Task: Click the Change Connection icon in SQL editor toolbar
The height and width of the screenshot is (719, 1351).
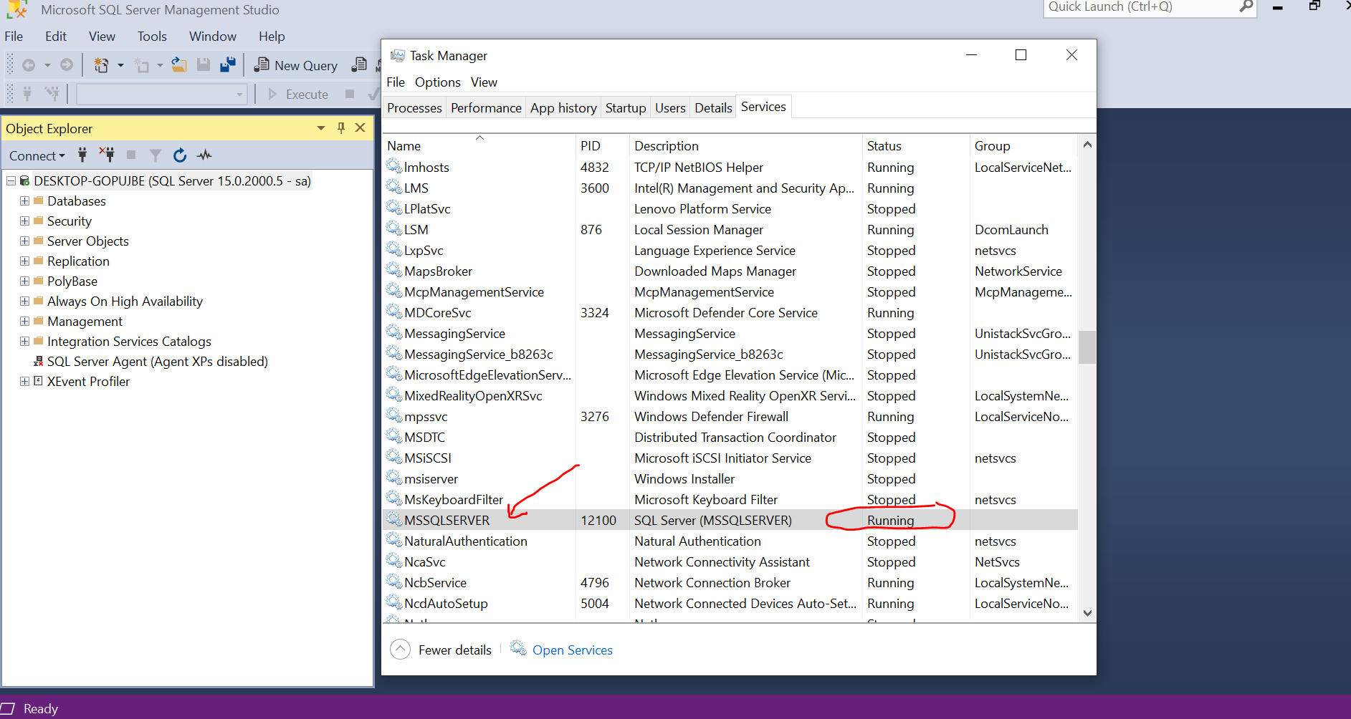Action: (52, 94)
